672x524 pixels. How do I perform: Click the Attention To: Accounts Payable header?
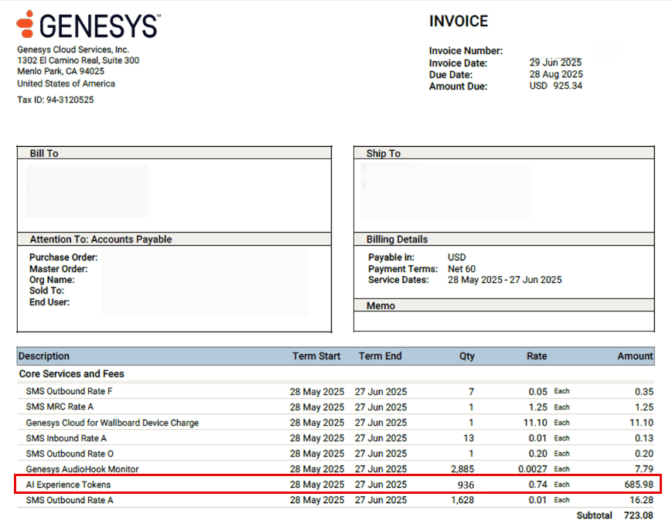(101, 240)
